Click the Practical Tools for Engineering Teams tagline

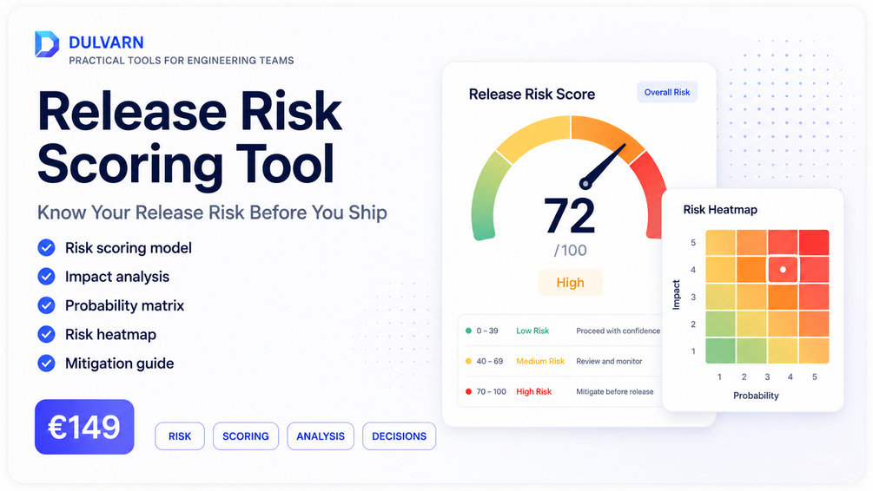pyautogui.click(x=182, y=61)
